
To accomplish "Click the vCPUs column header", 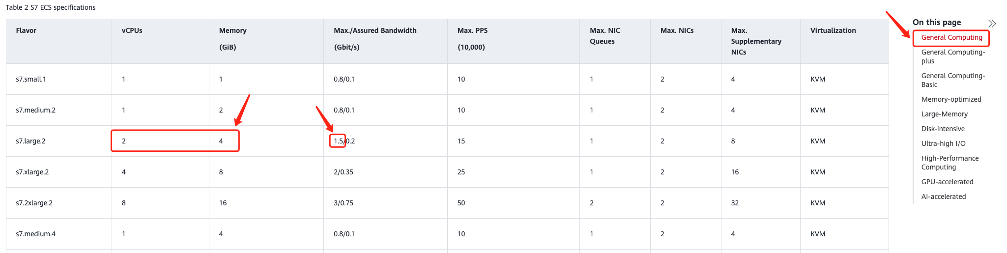I will (x=132, y=30).
